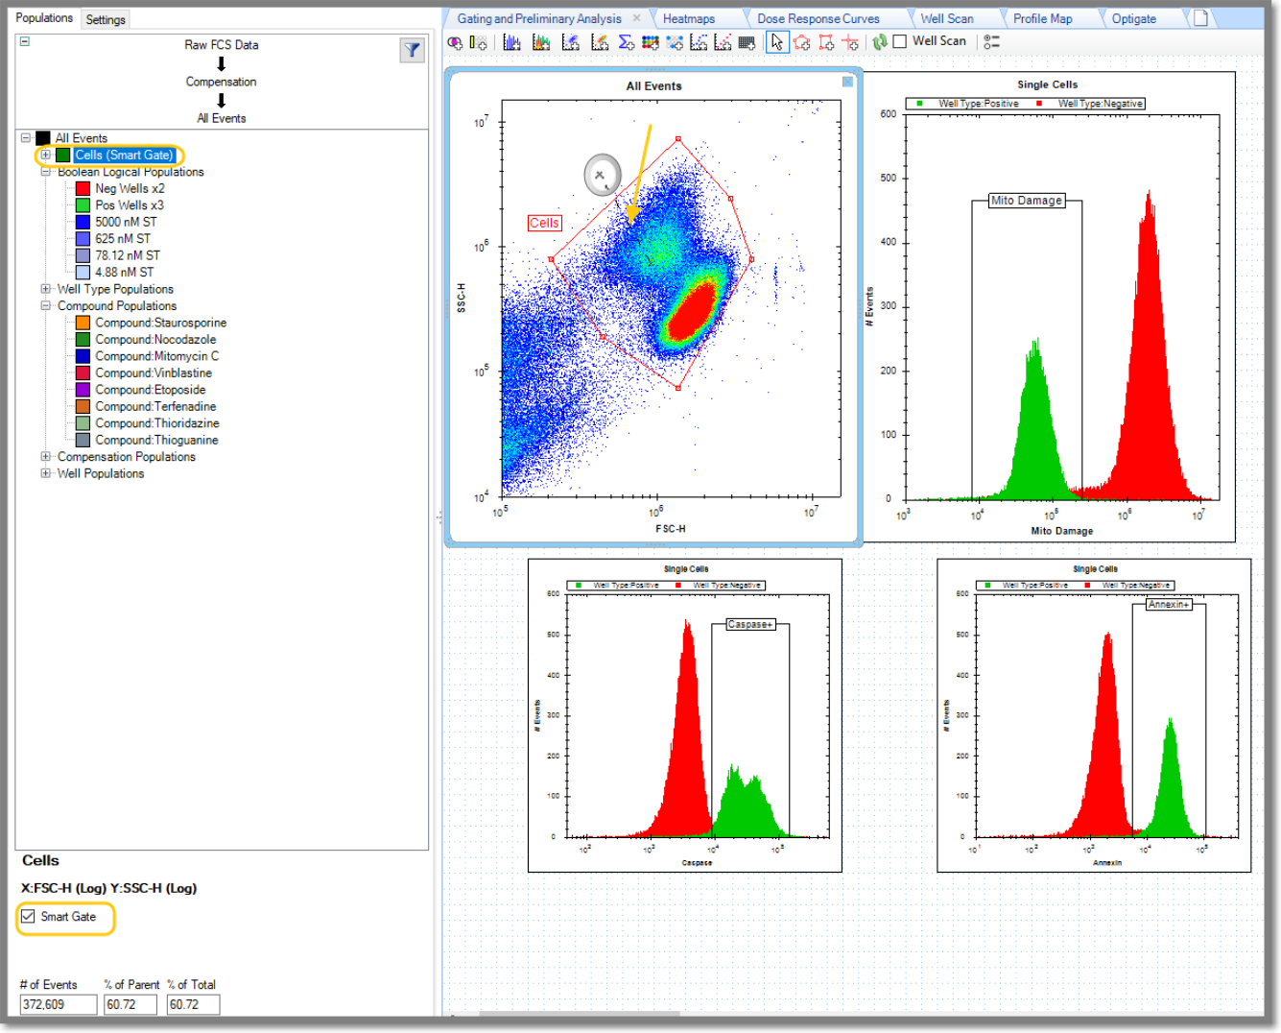The width and height of the screenshot is (1281, 1033).
Task: Add a dark table grid
Action: tap(747, 42)
